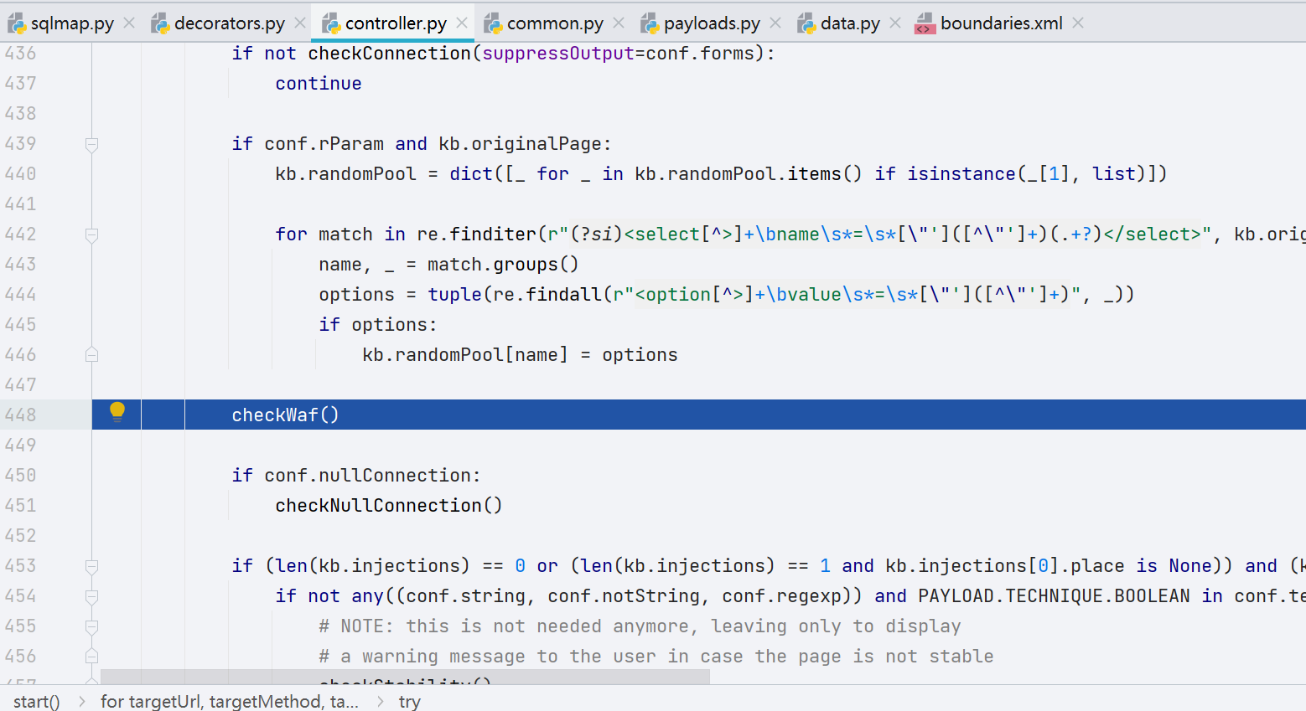Click kb.randomPool[name] on line 446
The image size is (1306, 711).
tap(465, 354)
